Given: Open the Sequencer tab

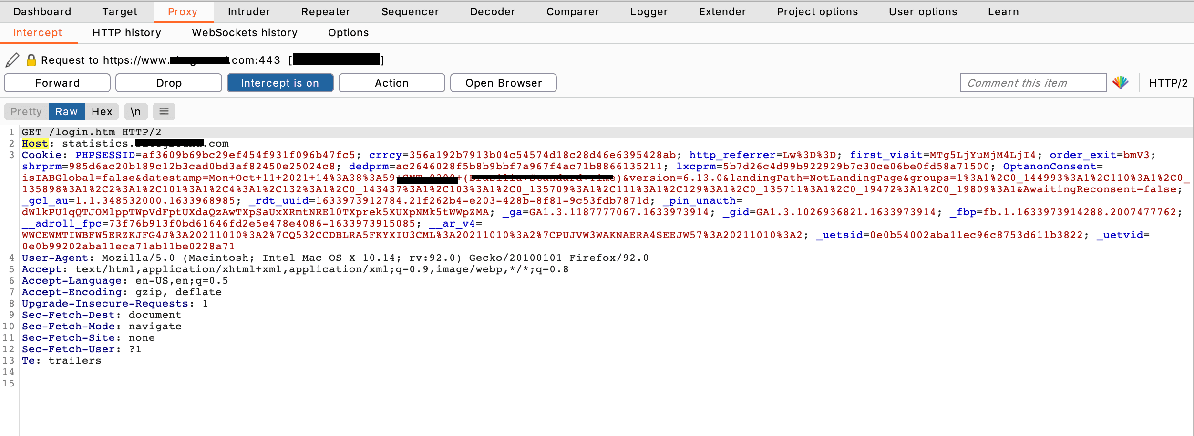Looking at the screenshot, I should coord(410,11).
